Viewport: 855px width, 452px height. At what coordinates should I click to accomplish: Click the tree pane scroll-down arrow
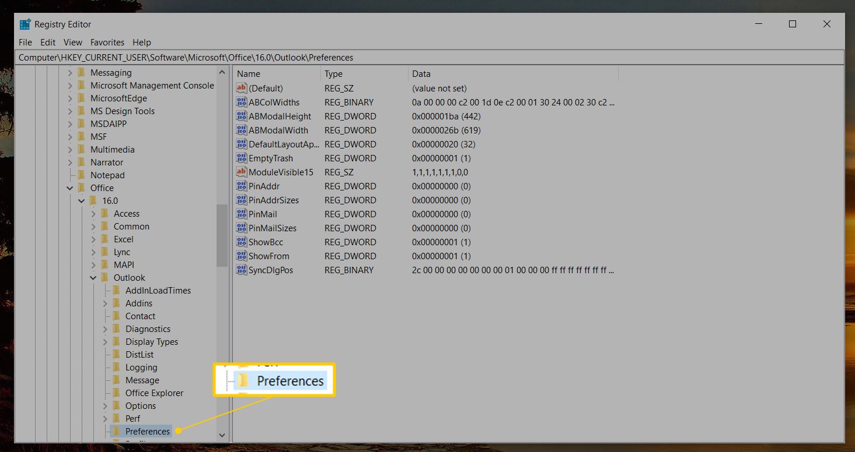(x=222, y=435)
